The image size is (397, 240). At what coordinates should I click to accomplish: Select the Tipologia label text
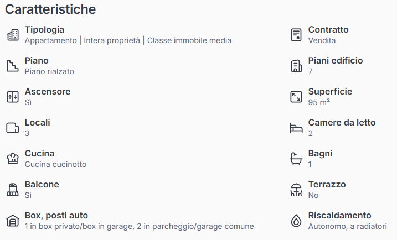pyautogui.click(x=44, y=30)
